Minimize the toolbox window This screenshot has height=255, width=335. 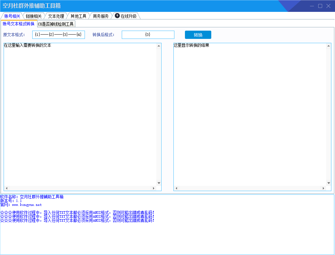tap(312, 6)
